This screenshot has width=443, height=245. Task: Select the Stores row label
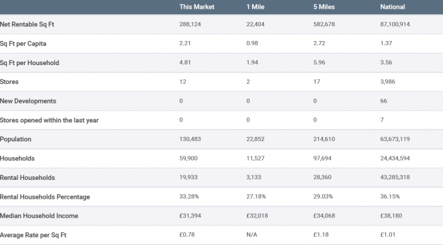point(9,82)
